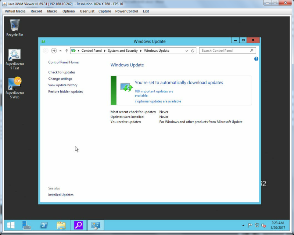
Task: Maximize the Windows Update window
Action: pos(243,40)
